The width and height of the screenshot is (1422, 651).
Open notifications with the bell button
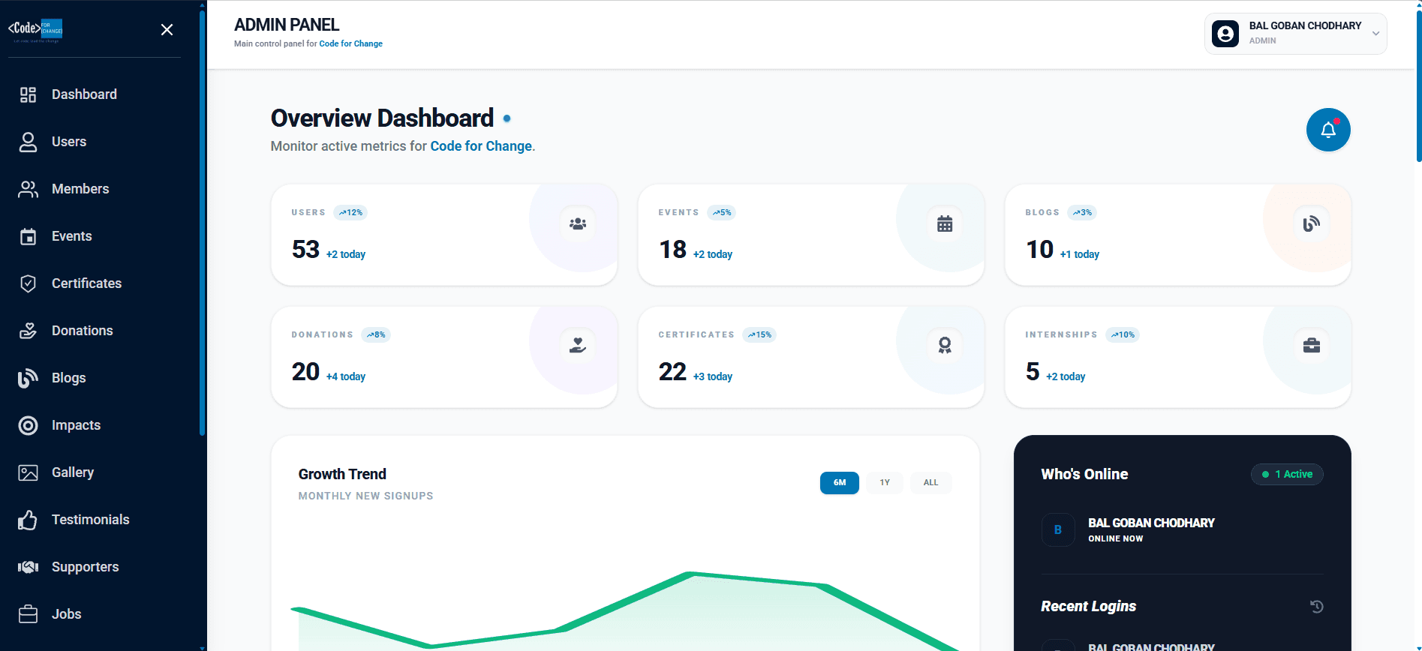pyautogui.click(x=1328, y=130)
